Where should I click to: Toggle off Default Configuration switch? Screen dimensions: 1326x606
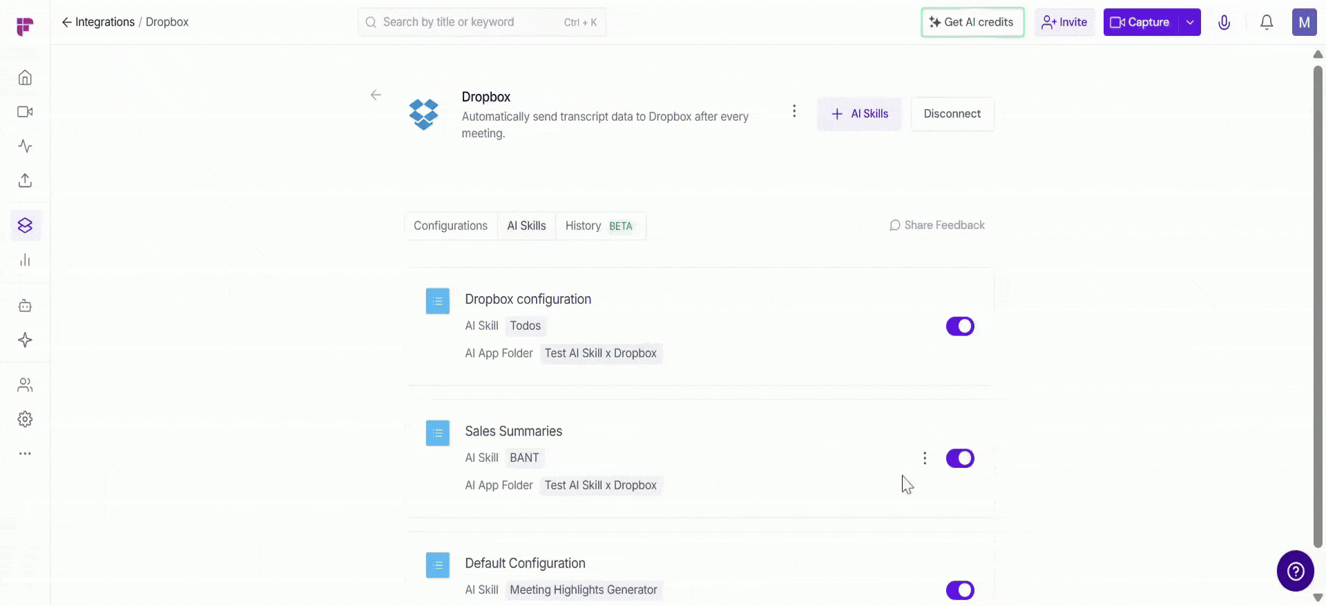pyautogui.click(x=960, y=590)
